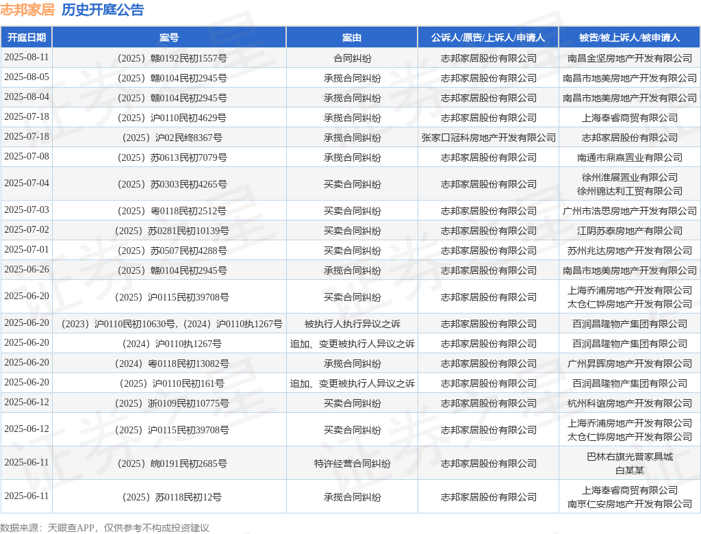The image size is (701, 534).
Task: Click the 被执行人执行异议之诉 cause cell
Action: [x=352, y=324]
